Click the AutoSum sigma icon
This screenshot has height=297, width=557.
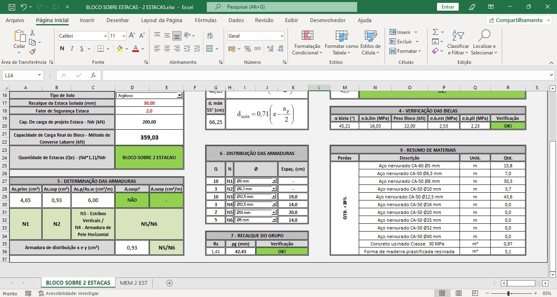(x=435, y=32)
